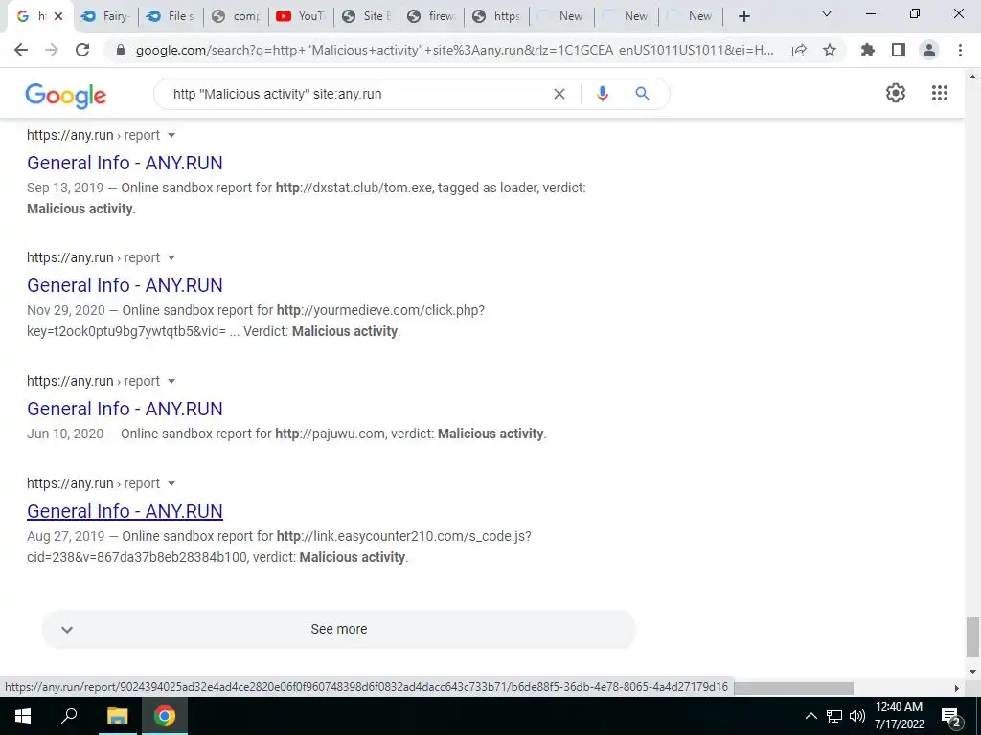The height and width of the screenshot is (735, 981).
Task: Switch to the Site E tab
Action: 367,16
